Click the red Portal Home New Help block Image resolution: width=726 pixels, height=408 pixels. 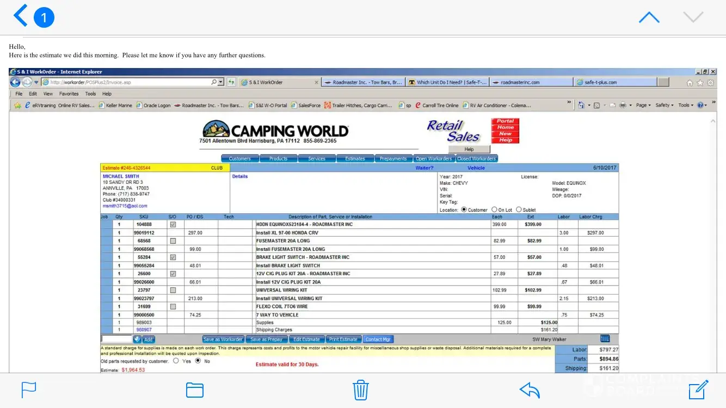pyautogui.click(x=505, y=131)
